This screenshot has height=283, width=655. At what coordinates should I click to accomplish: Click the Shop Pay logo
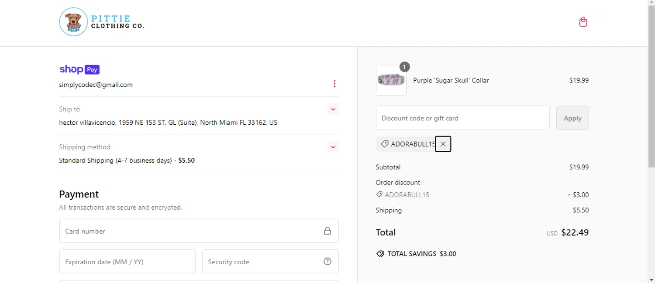[x=79, y=69]
